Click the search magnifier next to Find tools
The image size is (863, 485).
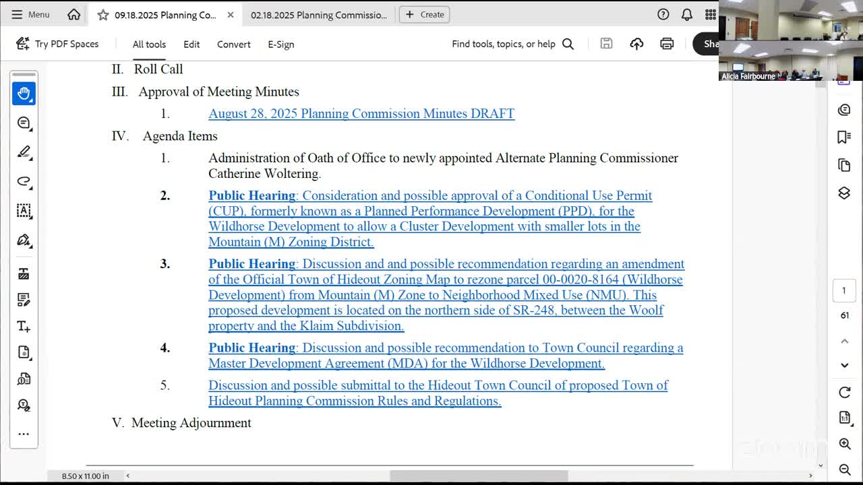(568, 44)
